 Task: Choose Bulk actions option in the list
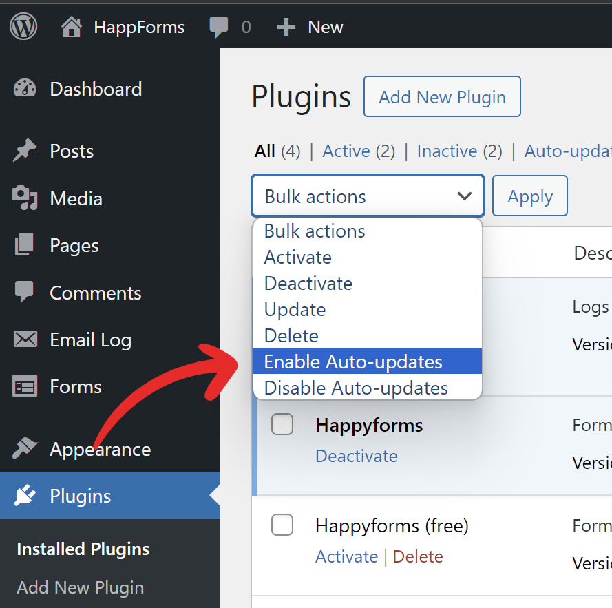coord(368,231)
